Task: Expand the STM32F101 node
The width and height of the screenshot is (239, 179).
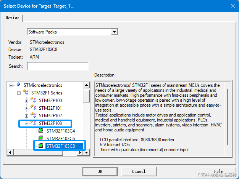Action: click(26, 108)
